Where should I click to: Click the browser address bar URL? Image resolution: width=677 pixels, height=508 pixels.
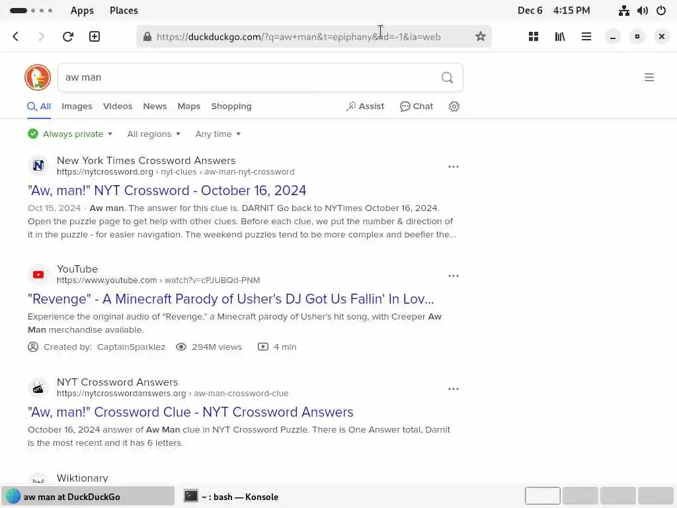pos(299,37)
